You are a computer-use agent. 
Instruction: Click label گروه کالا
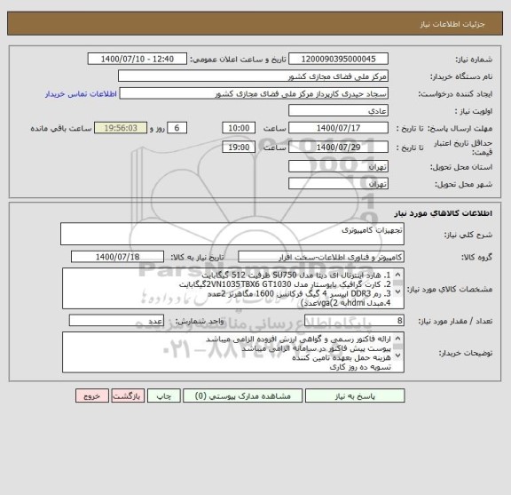click(476, 258)
